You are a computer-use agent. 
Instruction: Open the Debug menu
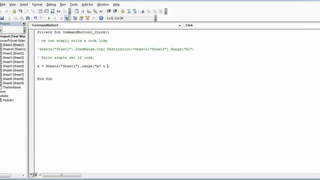tap(51, 4)
